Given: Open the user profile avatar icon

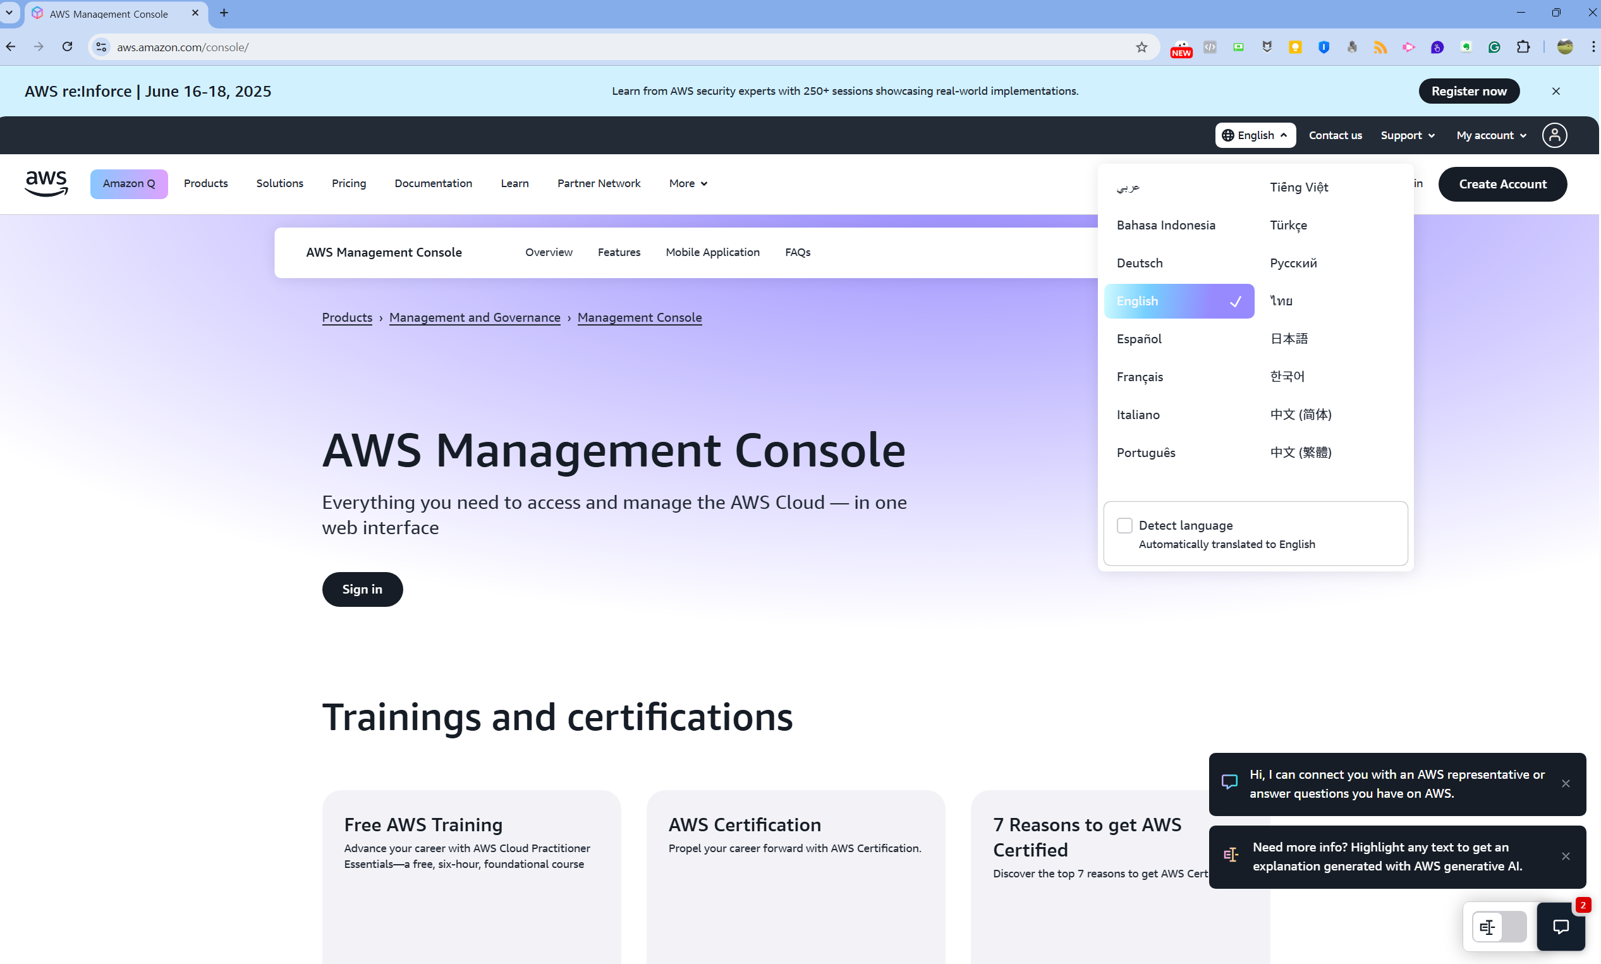Looking at the screenshot, I should click(1554, 135).
